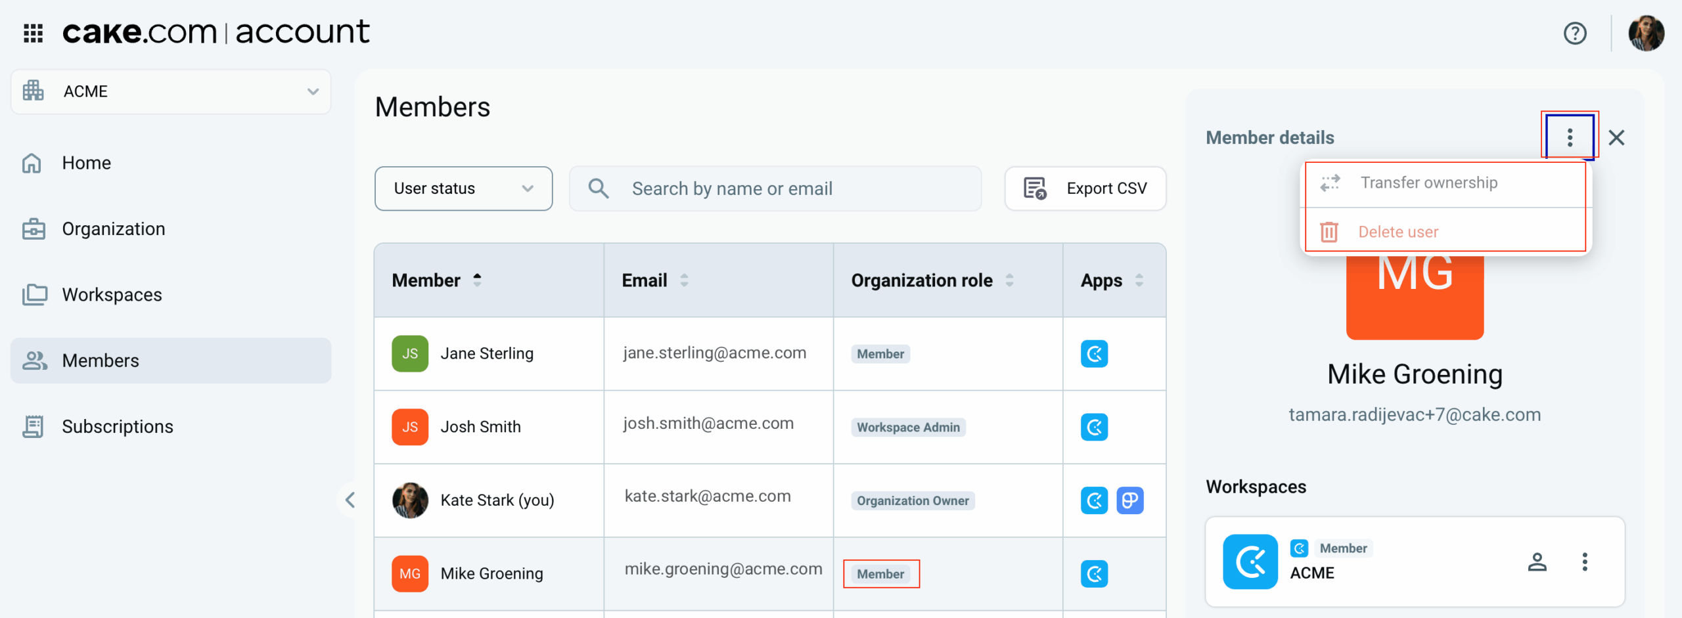This screenshot has height=618, width=1682.
Task: Open the user profile avatar
Action: click(1645, 33)
